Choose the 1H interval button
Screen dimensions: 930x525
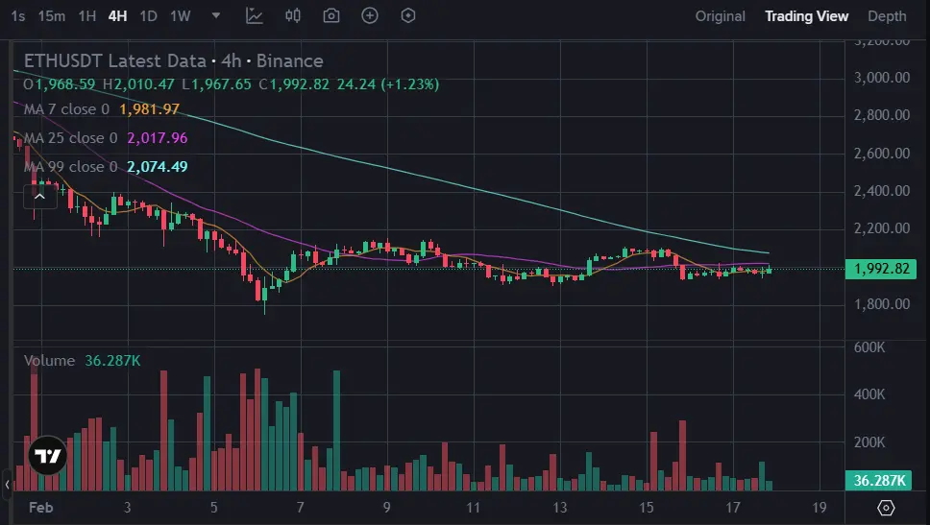87,16
